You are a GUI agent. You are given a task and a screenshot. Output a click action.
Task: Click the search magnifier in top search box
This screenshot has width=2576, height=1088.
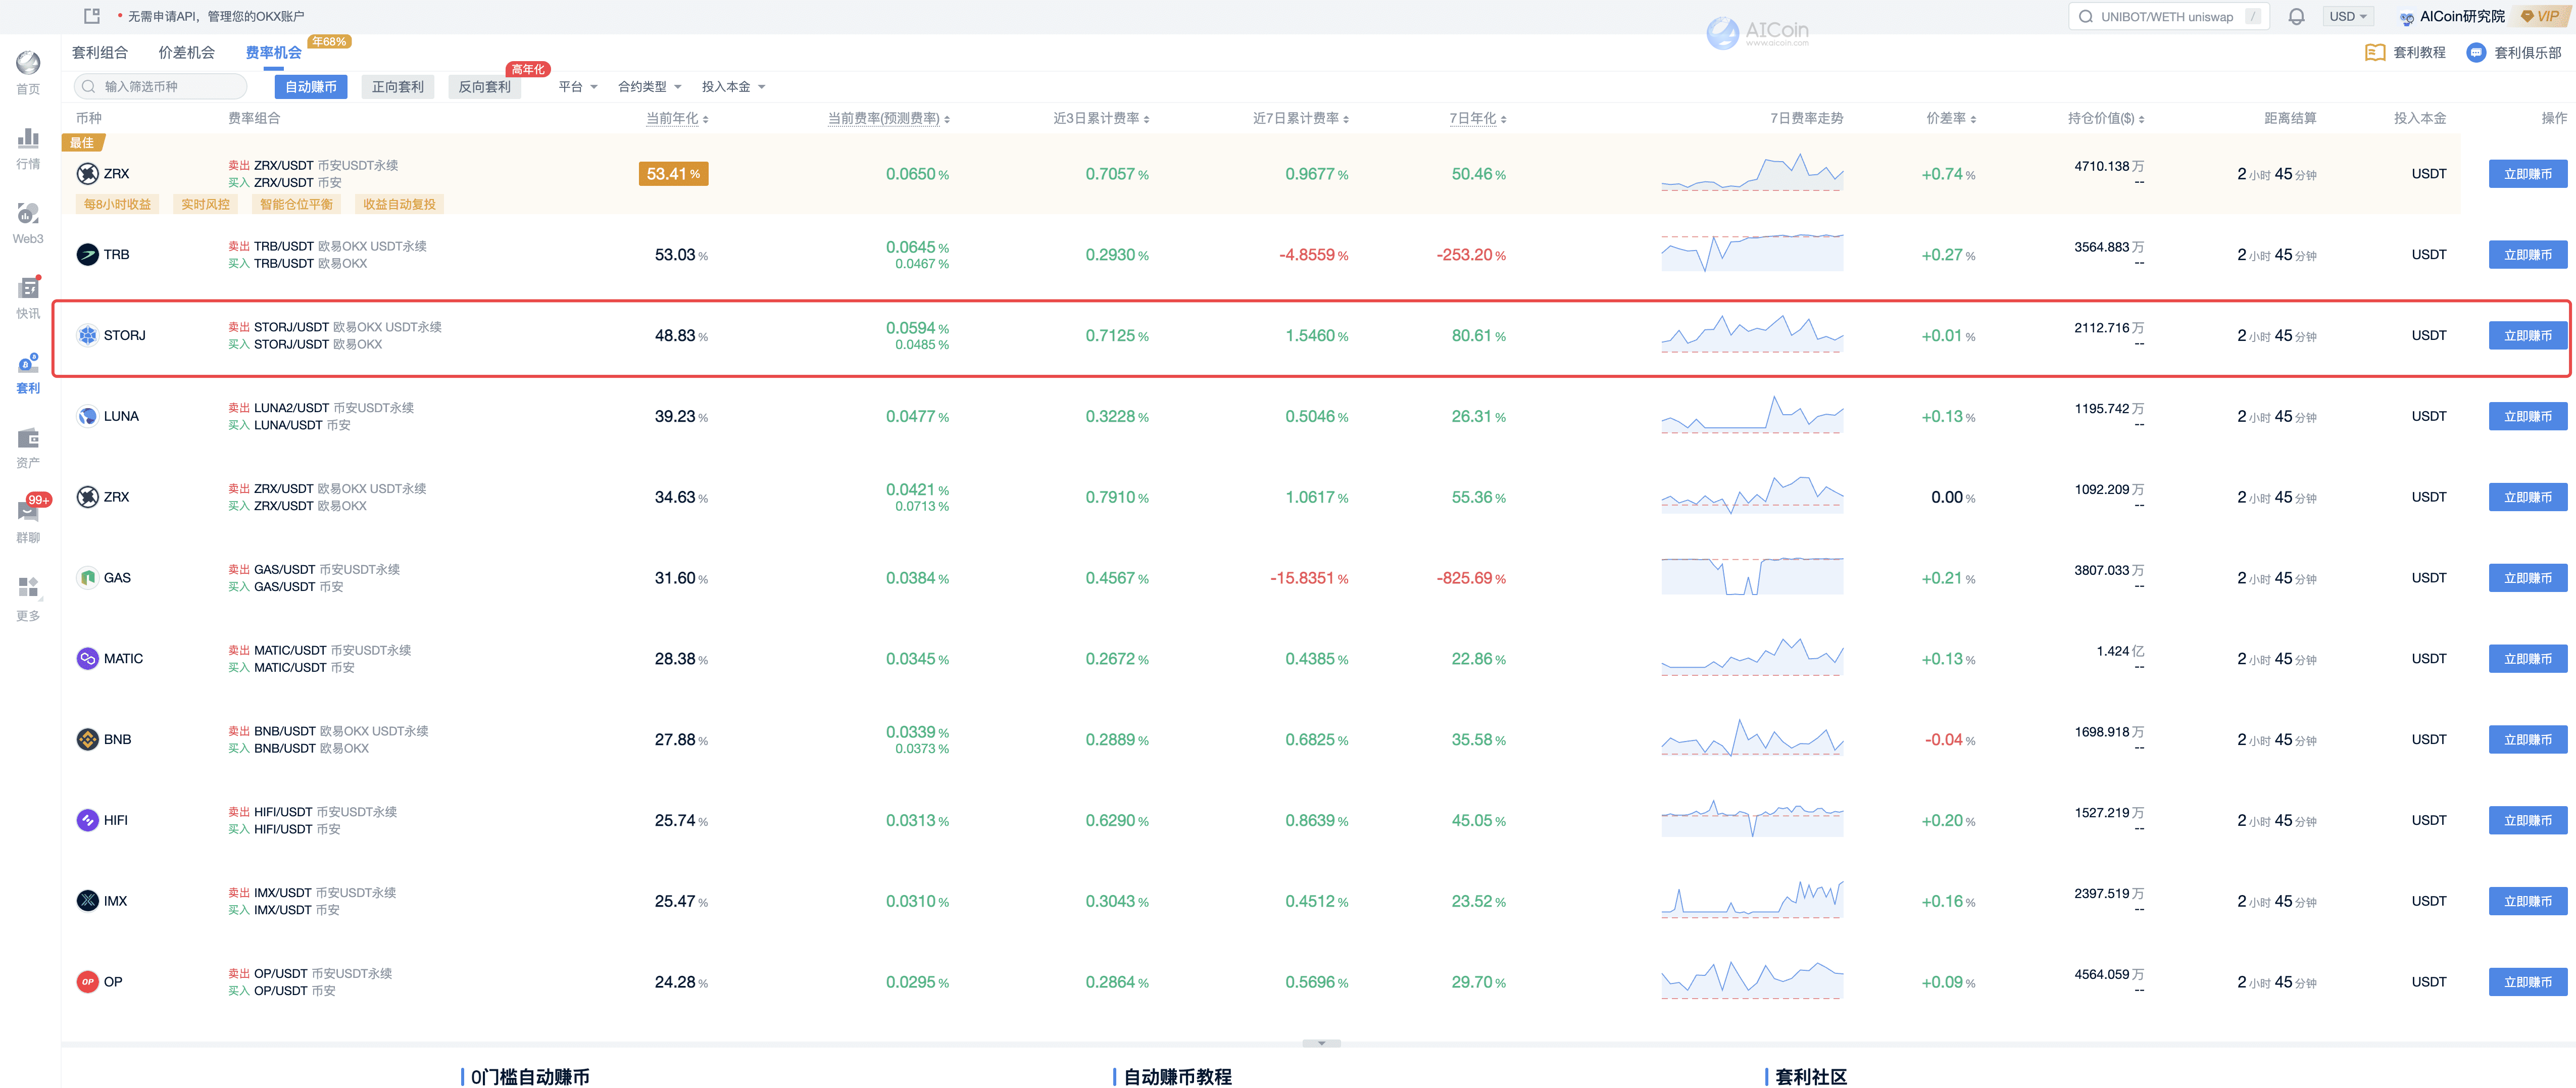coord(2085,16)
